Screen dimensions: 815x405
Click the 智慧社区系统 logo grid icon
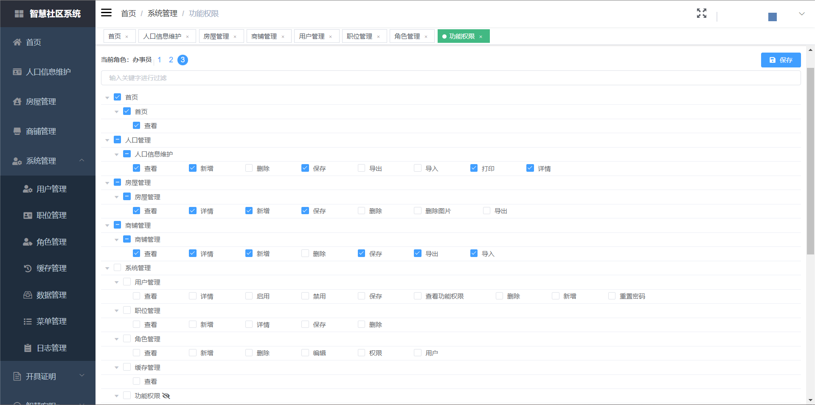tap(19, 14)
